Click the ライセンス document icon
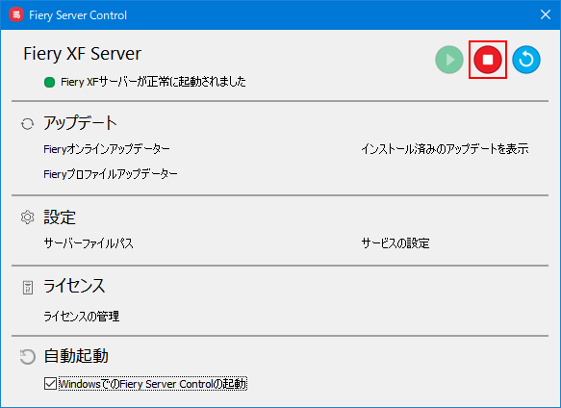The image size is (561, 408). click(x=28, y=288)
